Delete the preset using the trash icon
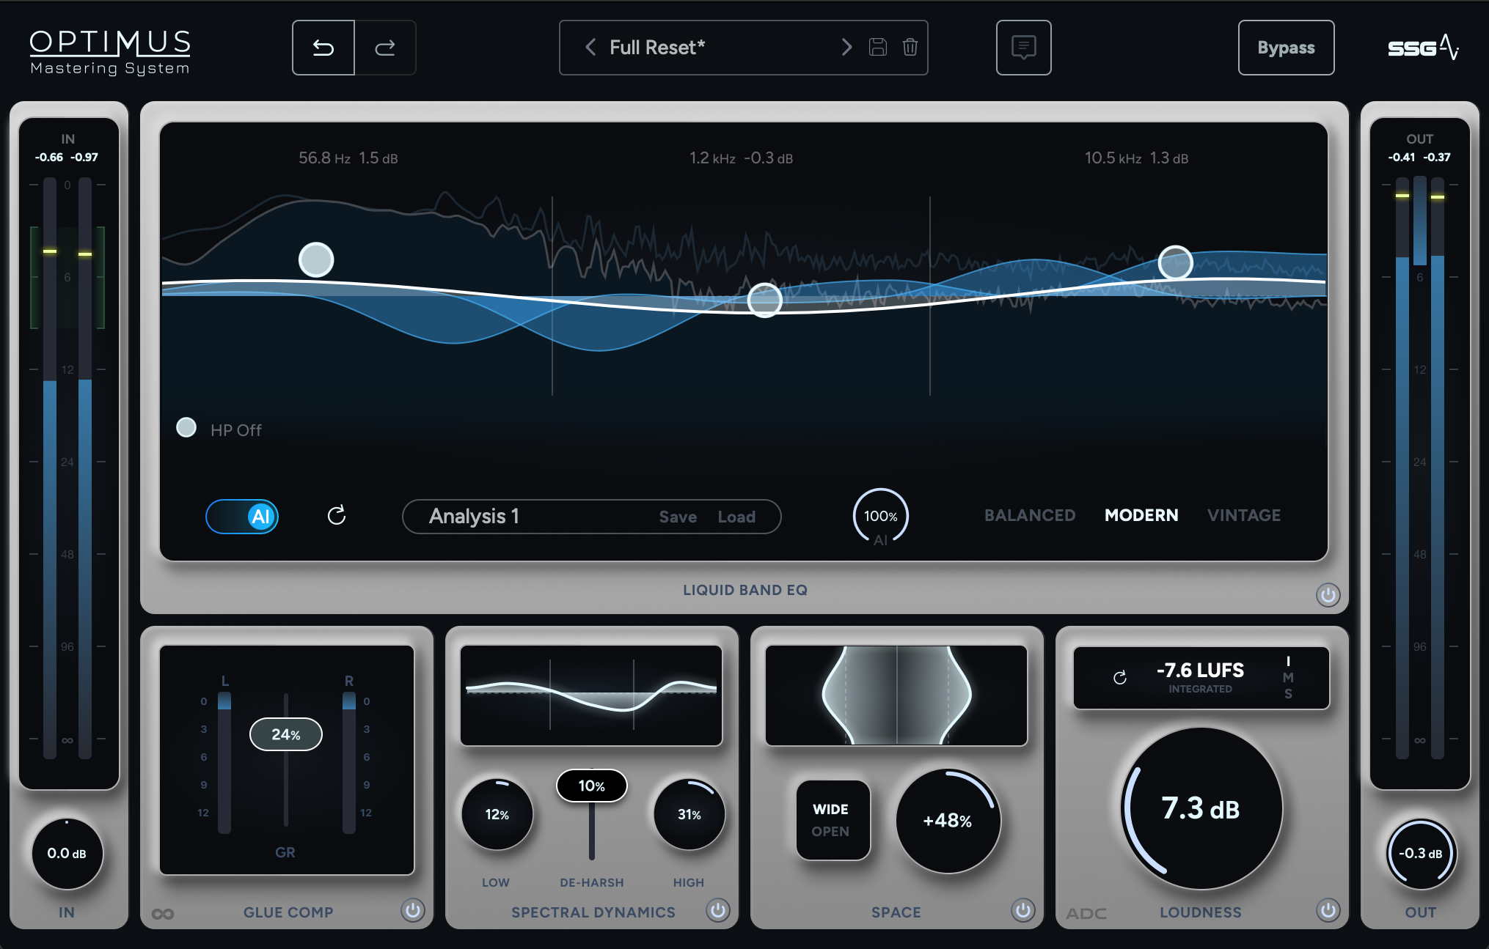 coord(910,47)
